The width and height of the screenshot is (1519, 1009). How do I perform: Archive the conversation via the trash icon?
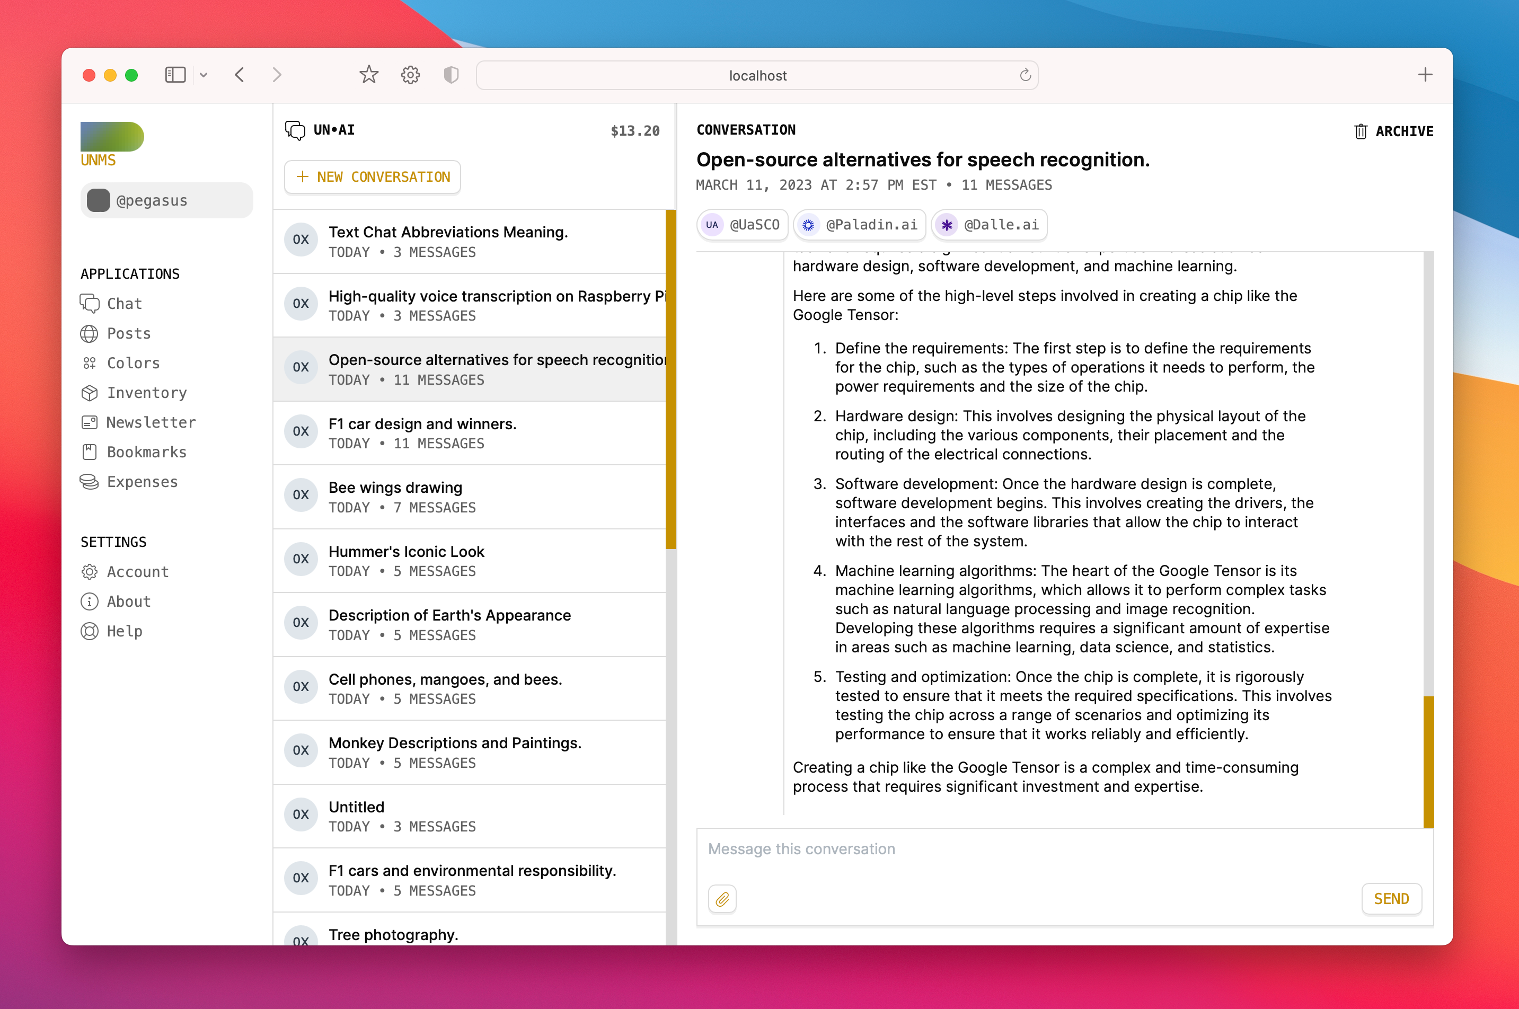point(1361,131)
